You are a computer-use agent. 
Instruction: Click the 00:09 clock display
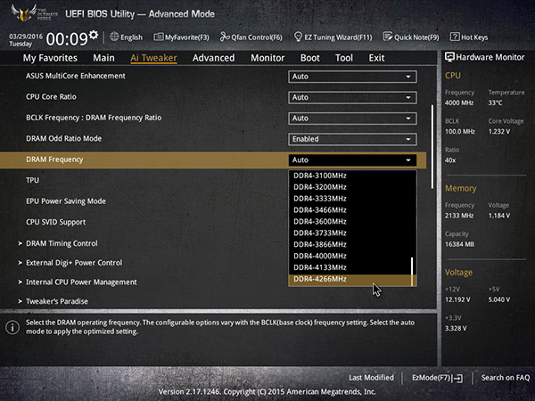(67, 39)
